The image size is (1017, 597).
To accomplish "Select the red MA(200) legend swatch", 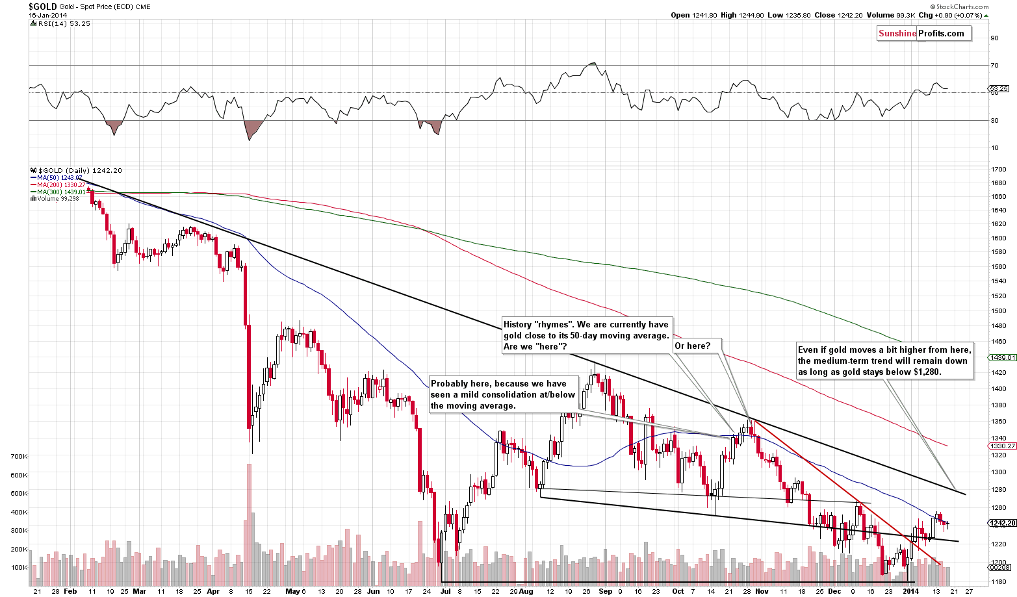I will tap(33, 185).
